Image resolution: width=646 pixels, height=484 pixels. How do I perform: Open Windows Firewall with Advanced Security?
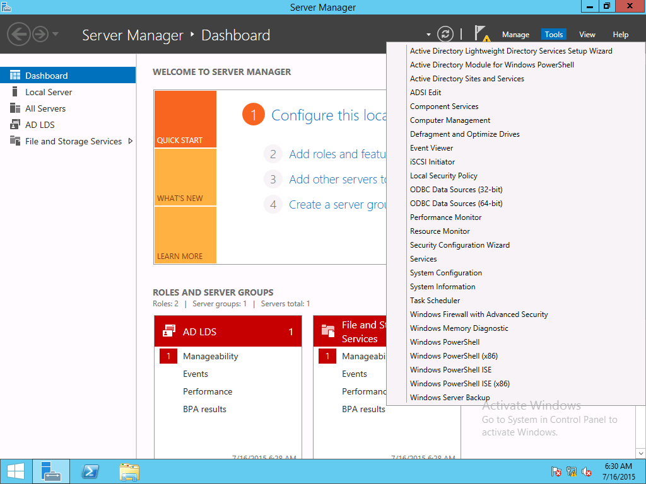click(x=479, y=314)
